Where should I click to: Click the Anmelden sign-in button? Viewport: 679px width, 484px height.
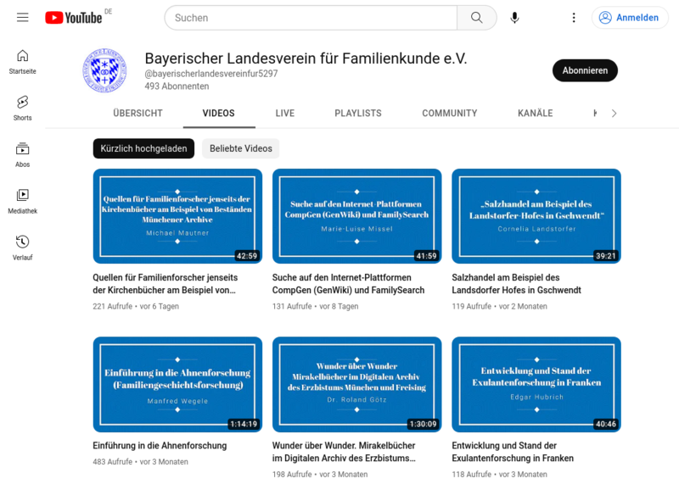[x=630, y=18]
